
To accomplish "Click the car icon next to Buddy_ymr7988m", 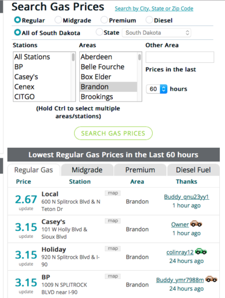I will (211, 279).
